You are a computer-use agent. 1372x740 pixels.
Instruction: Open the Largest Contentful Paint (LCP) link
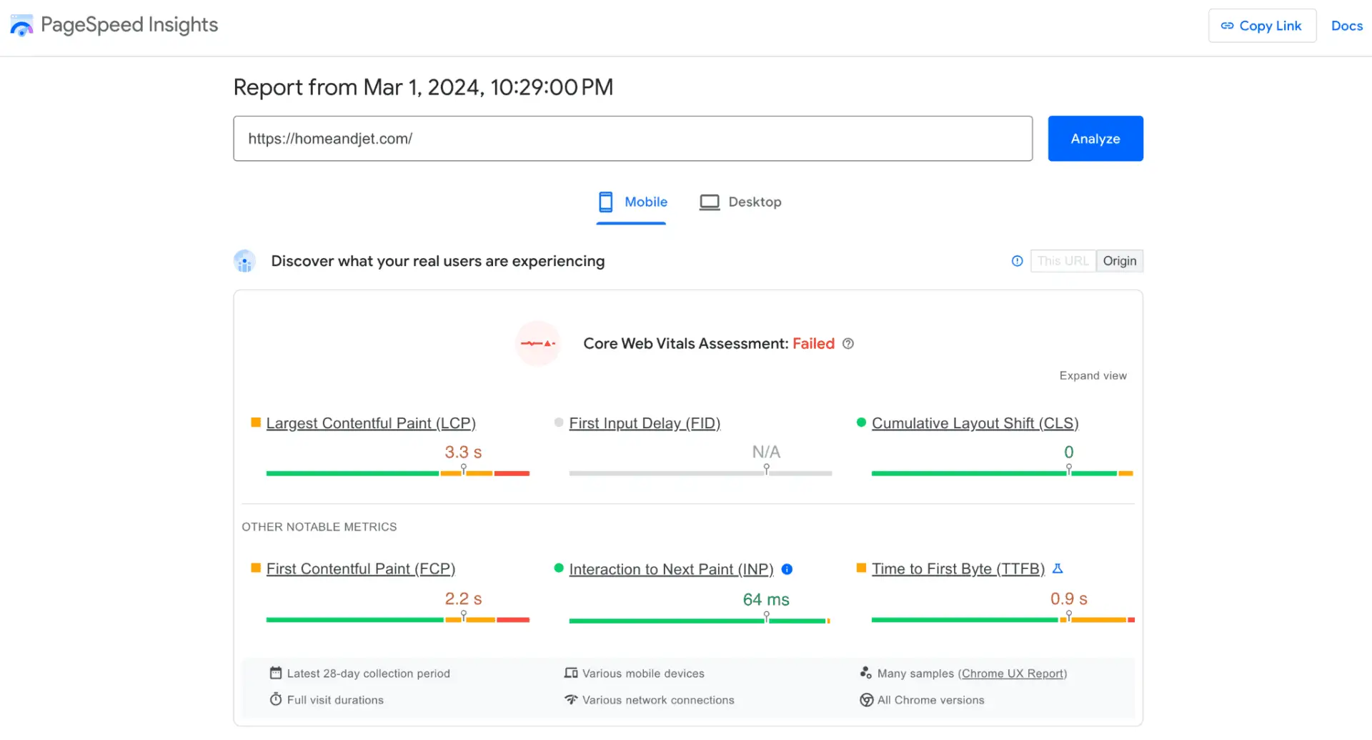371,423
